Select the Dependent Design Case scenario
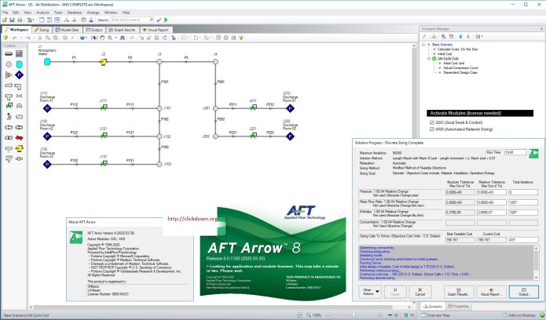The image size is (546, 320). tap(460, 72)
